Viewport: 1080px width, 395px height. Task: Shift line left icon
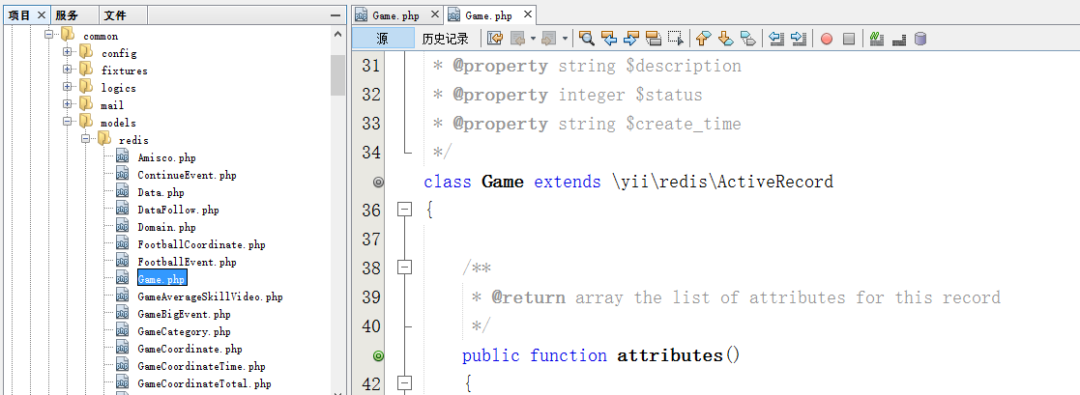777,39
